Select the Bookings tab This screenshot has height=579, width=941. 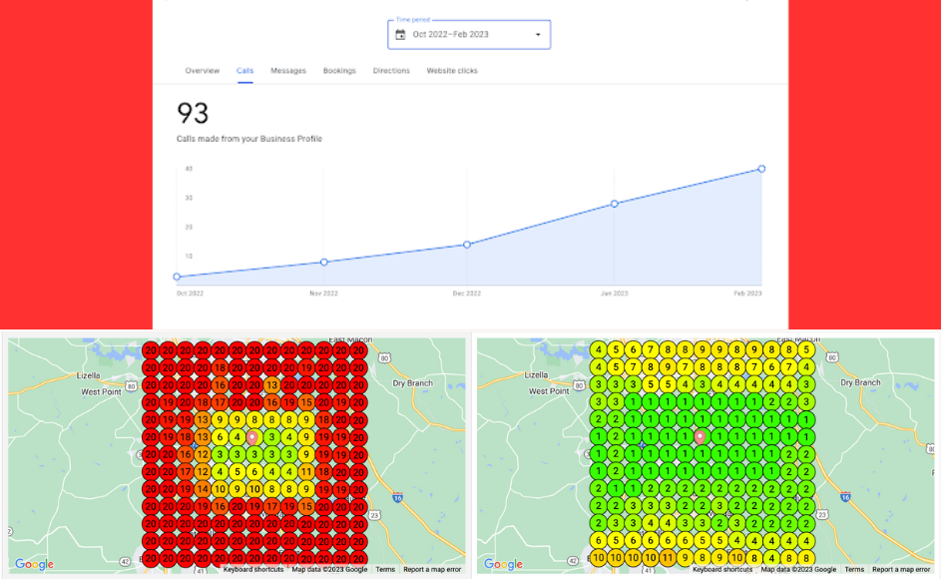click(x=339, y=71)
